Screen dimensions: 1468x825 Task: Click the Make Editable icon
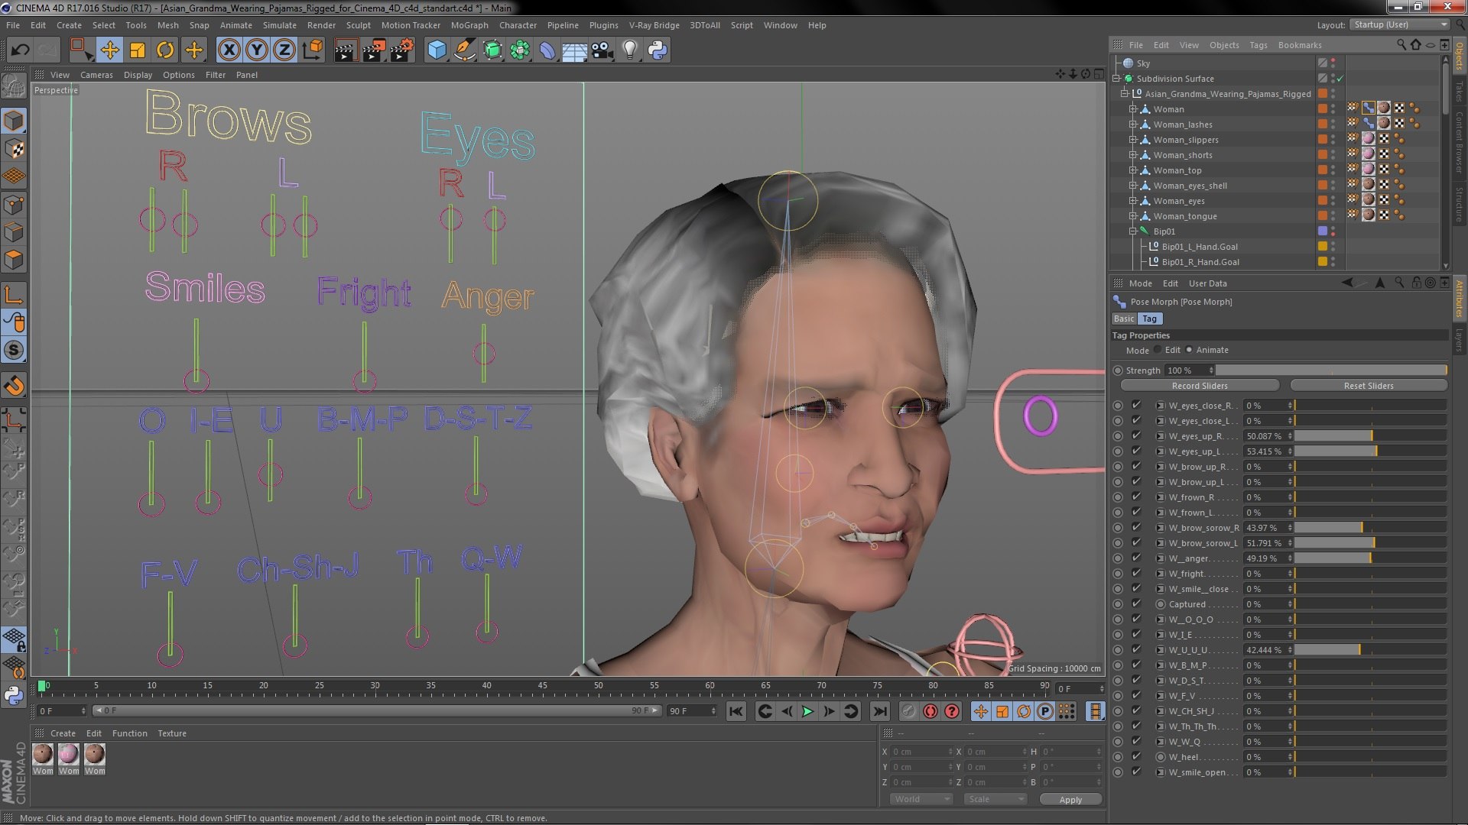coord(15,85)
